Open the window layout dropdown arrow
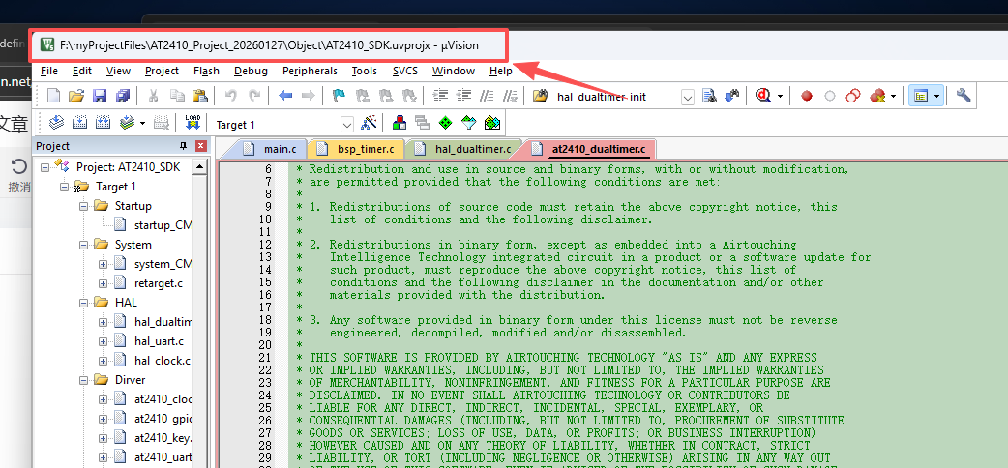Viewport: 1008px width, 468px height. [x=936, y=97]
